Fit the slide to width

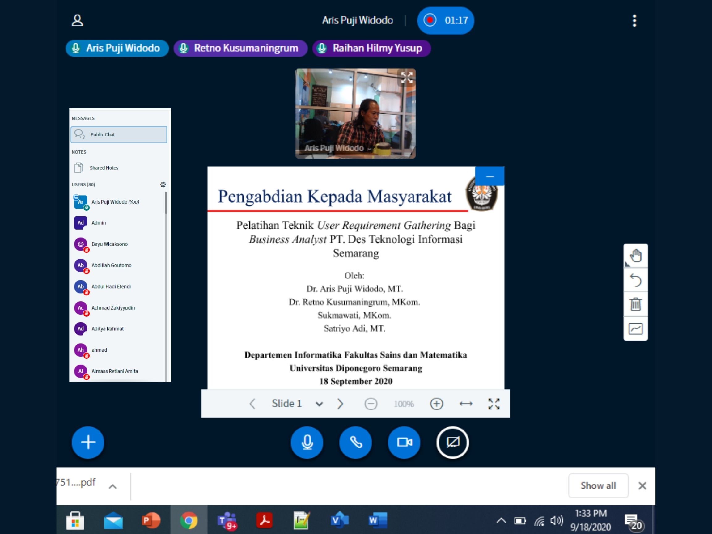(466, 404)
